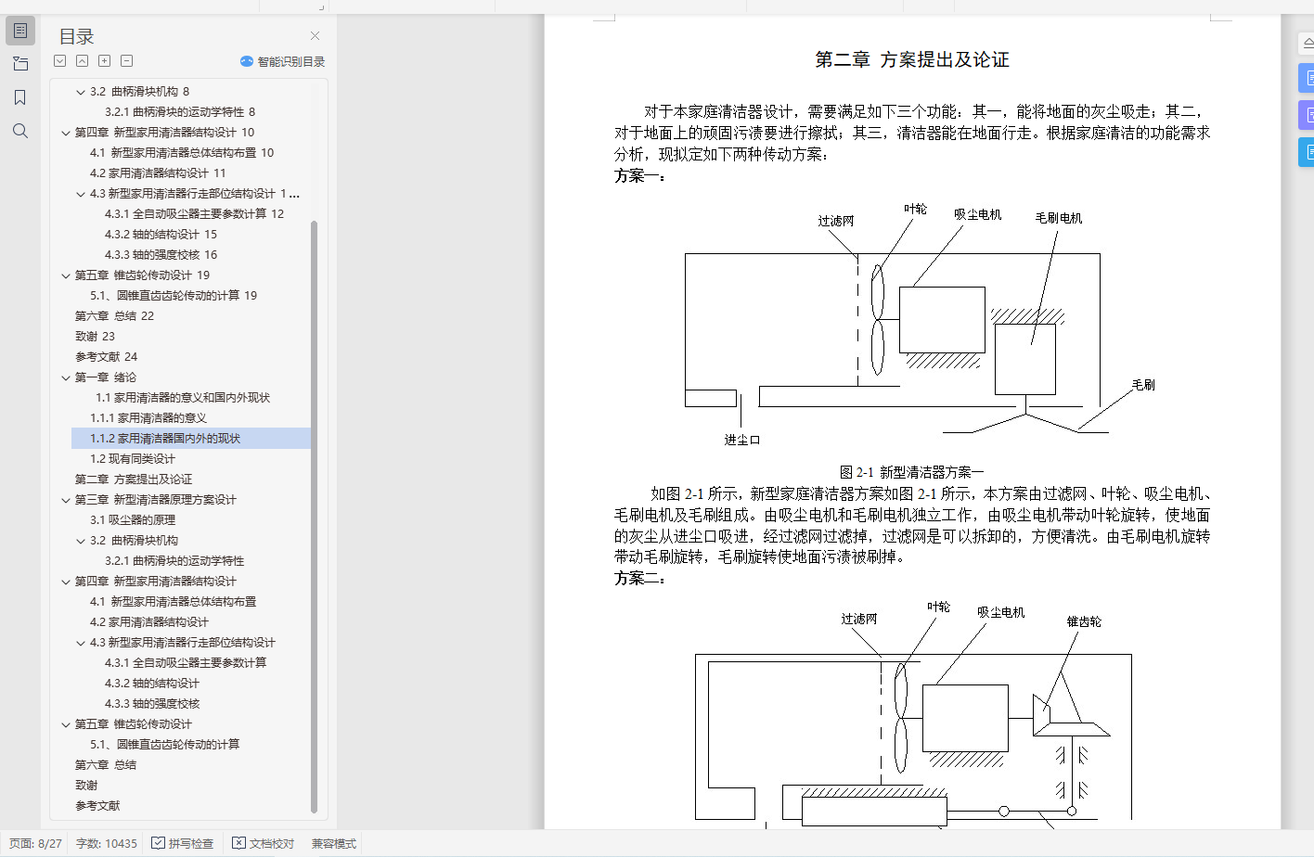
Task: Select '3.2.1 曲柄滑块的运动学特性 8' outline entry
Action: coord(180,112)
